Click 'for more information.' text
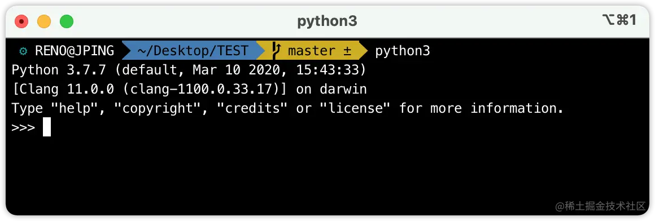Image resolution: width=655 pixels, height=221 pixels. [481, 108]
